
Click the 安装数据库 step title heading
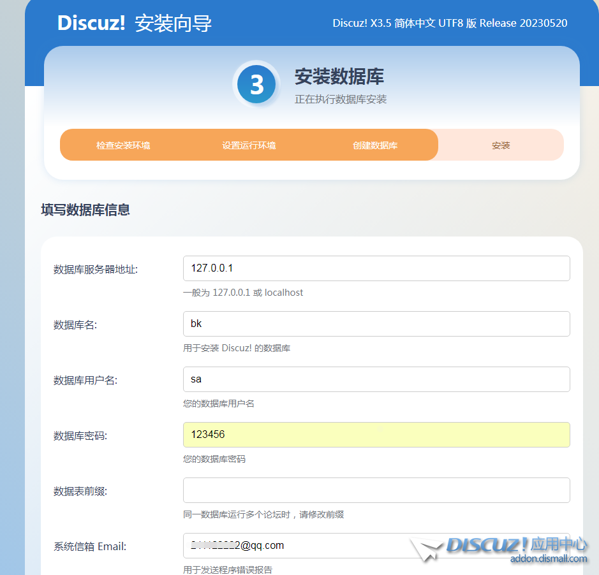(x=339, y=77)
